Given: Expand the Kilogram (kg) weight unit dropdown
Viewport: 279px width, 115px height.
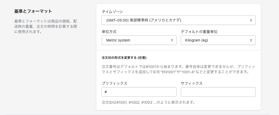Looking at the screenshot, I should click(x=214, y=40).
